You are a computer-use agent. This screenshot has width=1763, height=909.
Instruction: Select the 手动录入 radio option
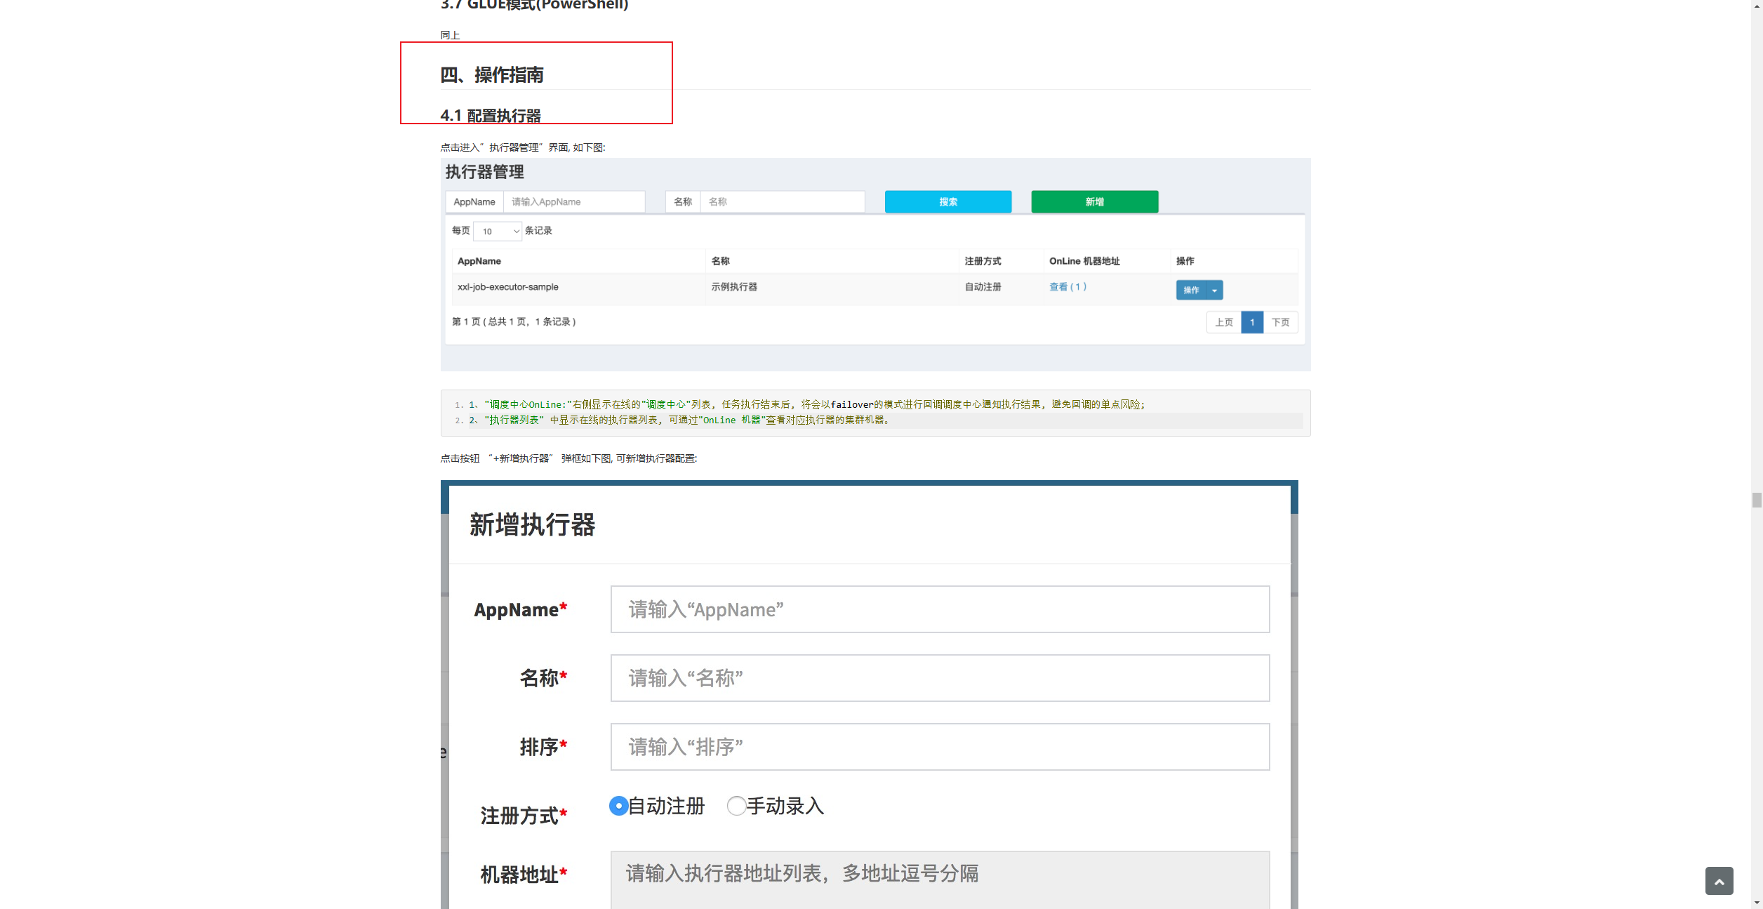[x=736, y=806]
